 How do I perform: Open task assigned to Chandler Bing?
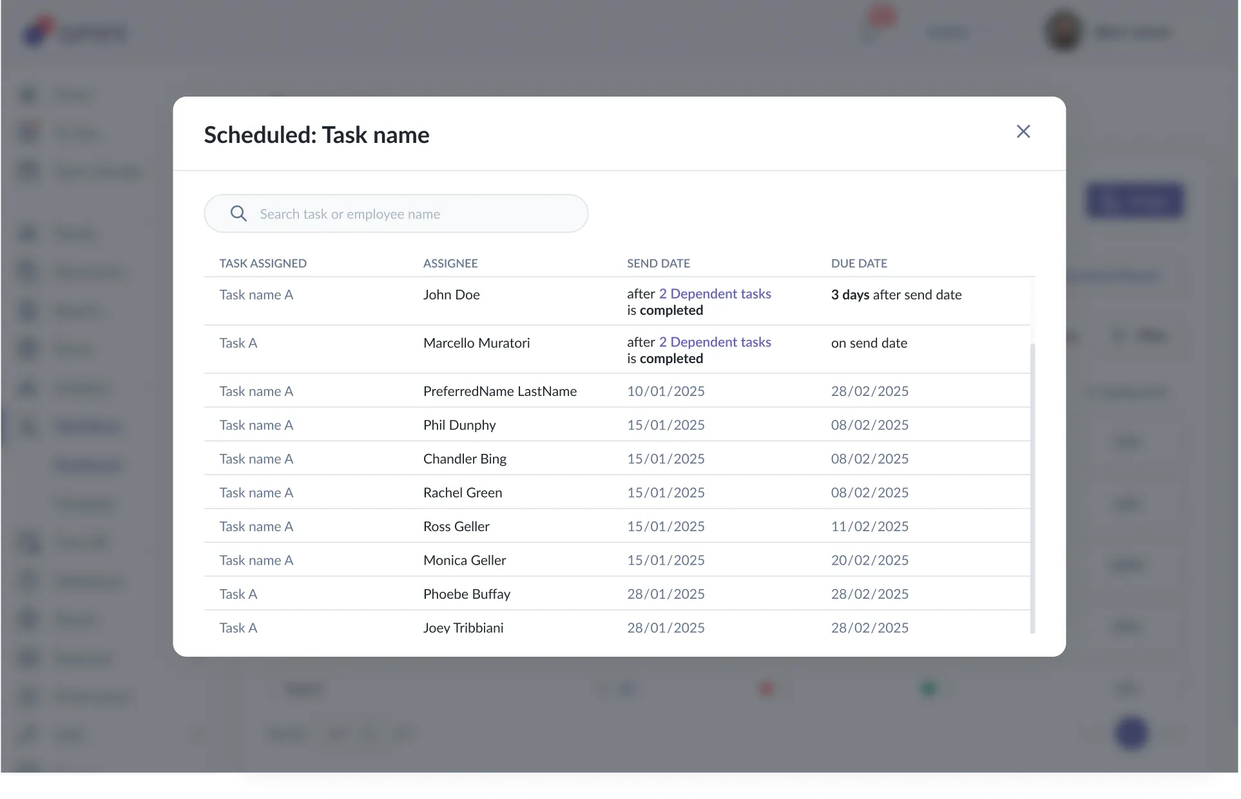[x=256, y=459]
